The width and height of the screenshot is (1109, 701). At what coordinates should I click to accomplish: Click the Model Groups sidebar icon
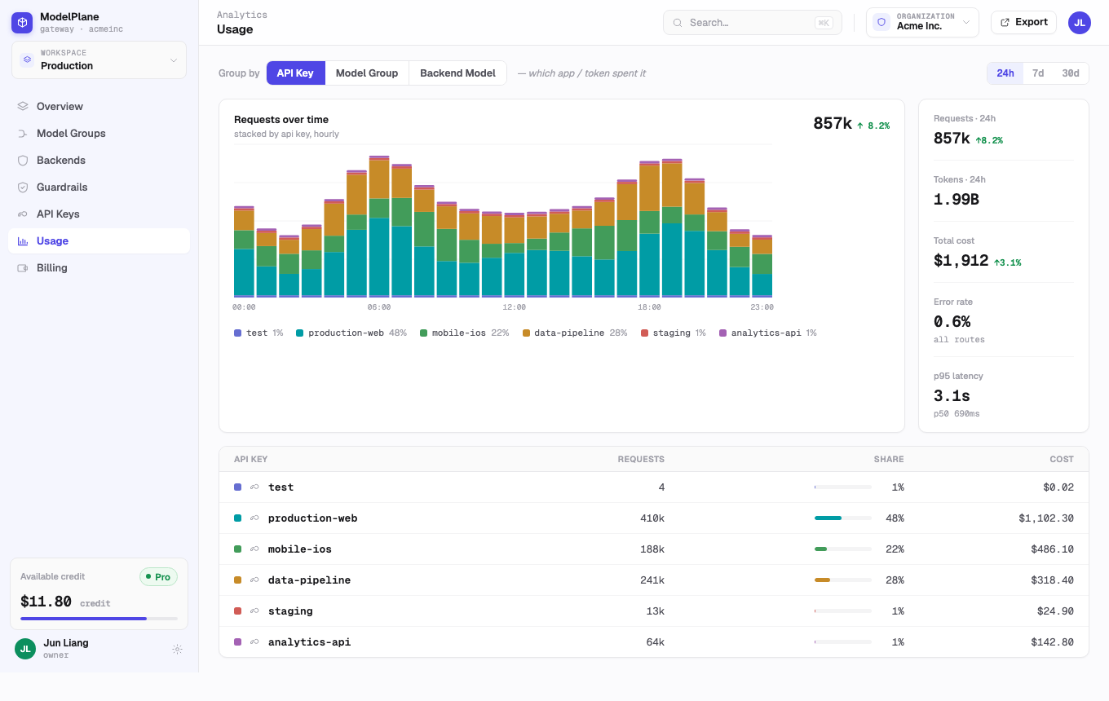[x=23, y=133]
